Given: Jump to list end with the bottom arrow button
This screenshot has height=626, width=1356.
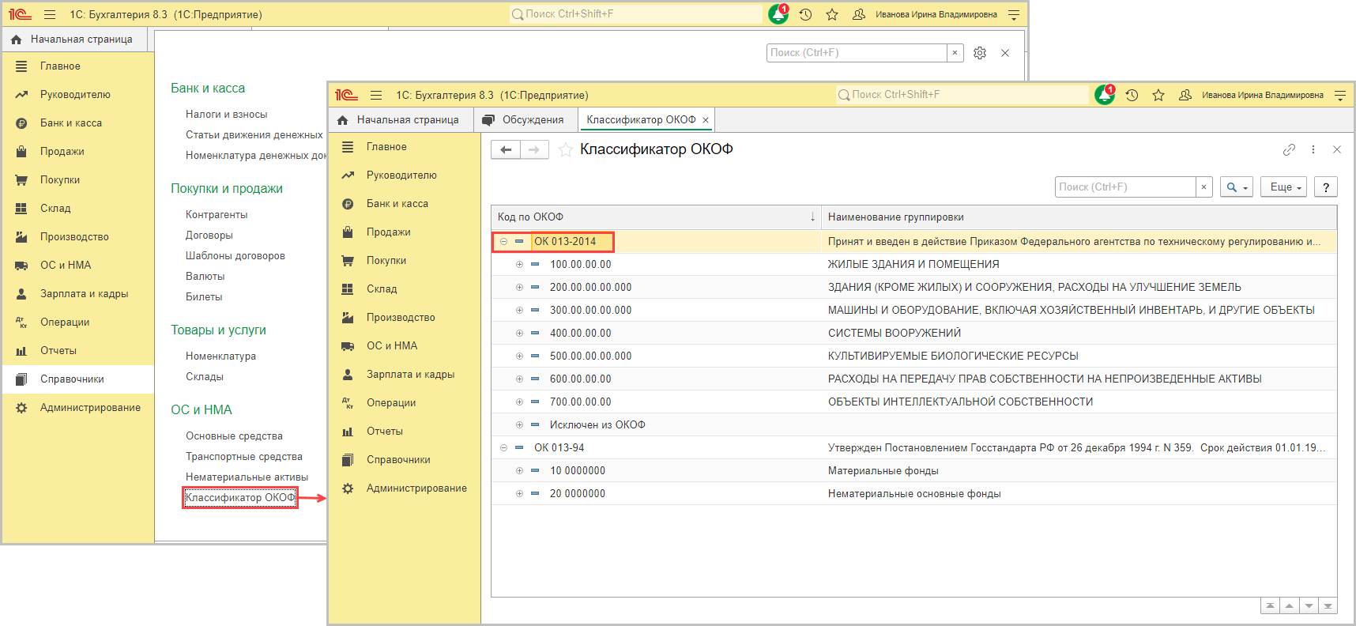Looking at the screenshot, I should tap(1328, 606).
